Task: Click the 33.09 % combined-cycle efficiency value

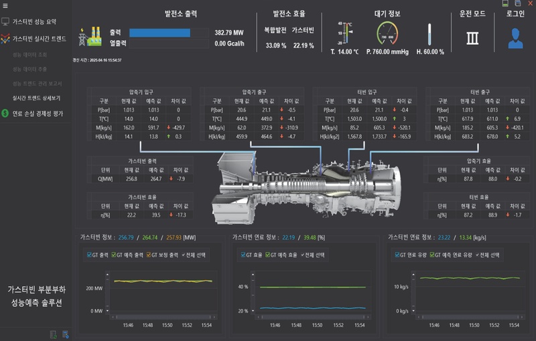Action: 276,45
